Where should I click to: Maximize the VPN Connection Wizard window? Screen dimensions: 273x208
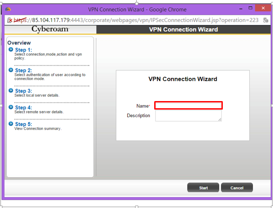pyautogui.click(x=251, y=8)
